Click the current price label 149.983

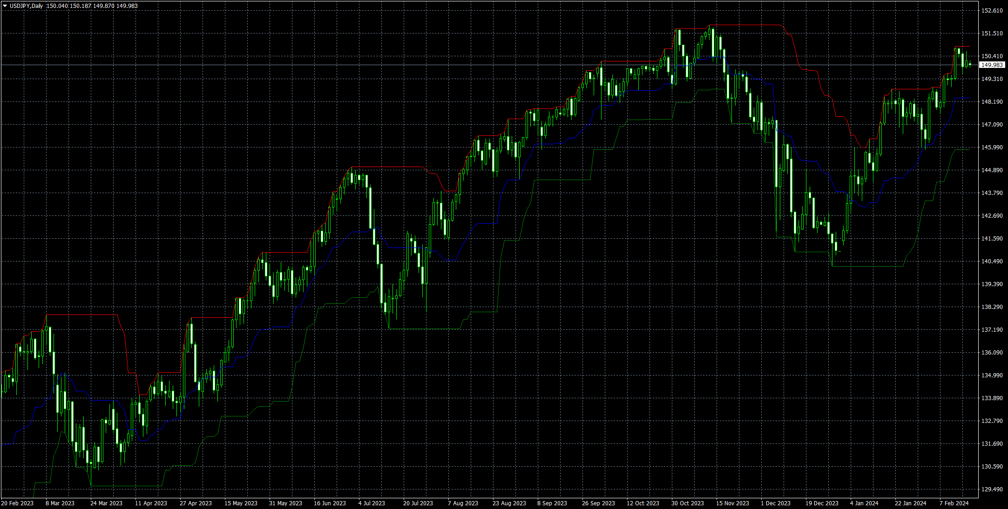[992, 65]
